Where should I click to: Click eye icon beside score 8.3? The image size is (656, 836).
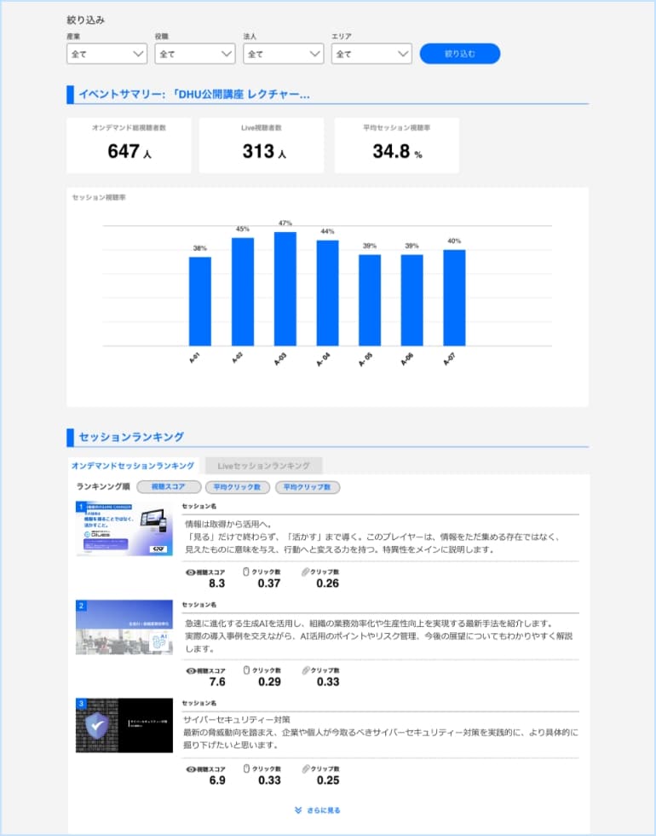pyautogui.click(x=190, y=572)
